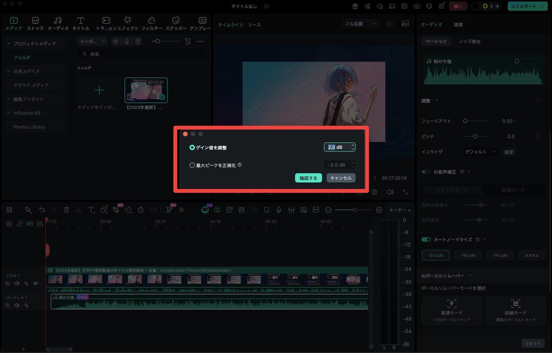Open the タイトル titles tab
Viewport: 552px width, 353px height.
click(x=81, y=23)
